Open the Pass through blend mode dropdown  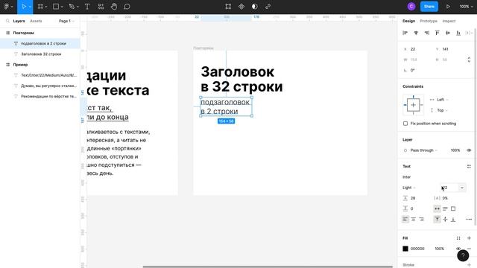tap(420, 150)
